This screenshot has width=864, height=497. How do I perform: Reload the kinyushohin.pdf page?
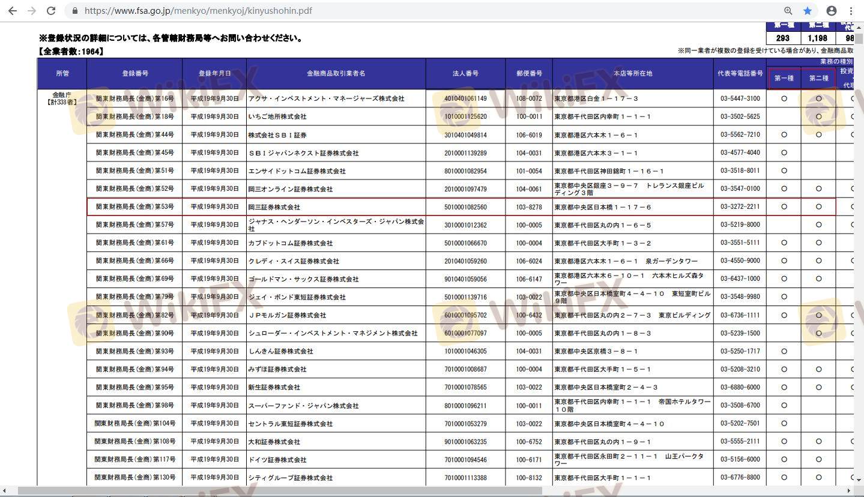[51, 11]
